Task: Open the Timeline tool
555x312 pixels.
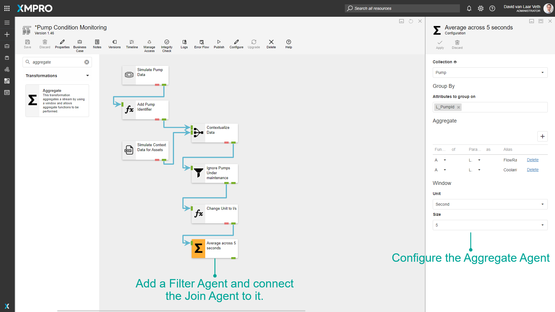Action: coord(132,42)
